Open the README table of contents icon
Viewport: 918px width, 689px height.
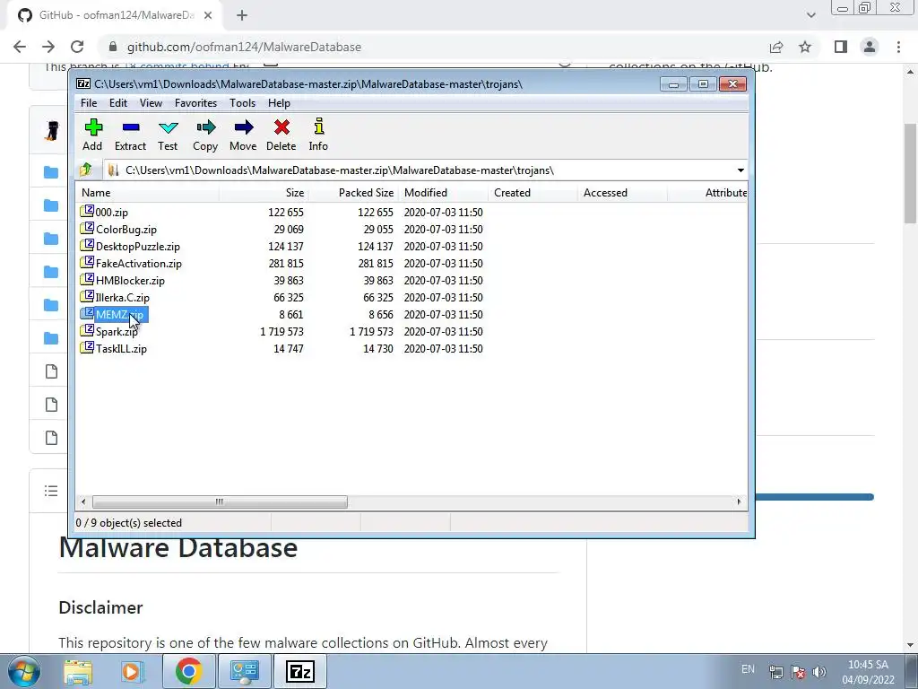coord(51,491)
